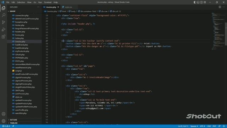The height and width of the screenshot is (128, 227).
Task: Expand the OUTLINE section
Action: 13,120
